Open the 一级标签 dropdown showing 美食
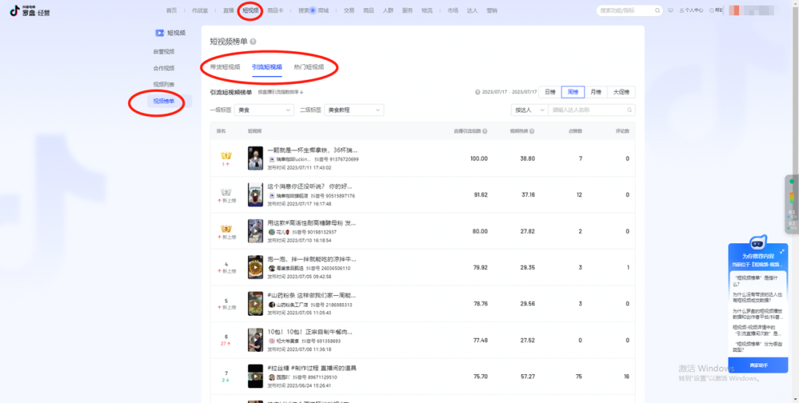799x403 pixels. (x=264, y=110)
